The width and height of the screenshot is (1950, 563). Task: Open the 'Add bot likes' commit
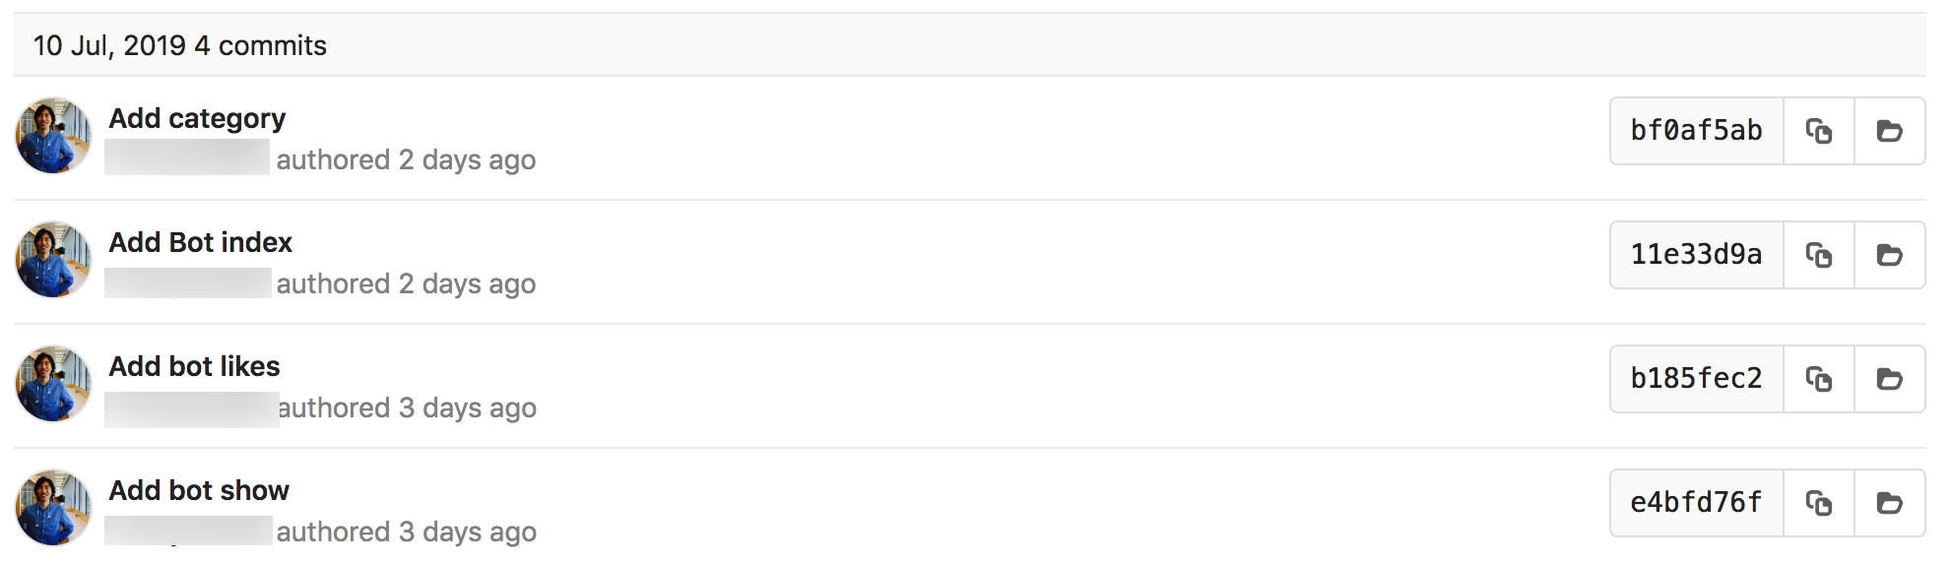194,366
